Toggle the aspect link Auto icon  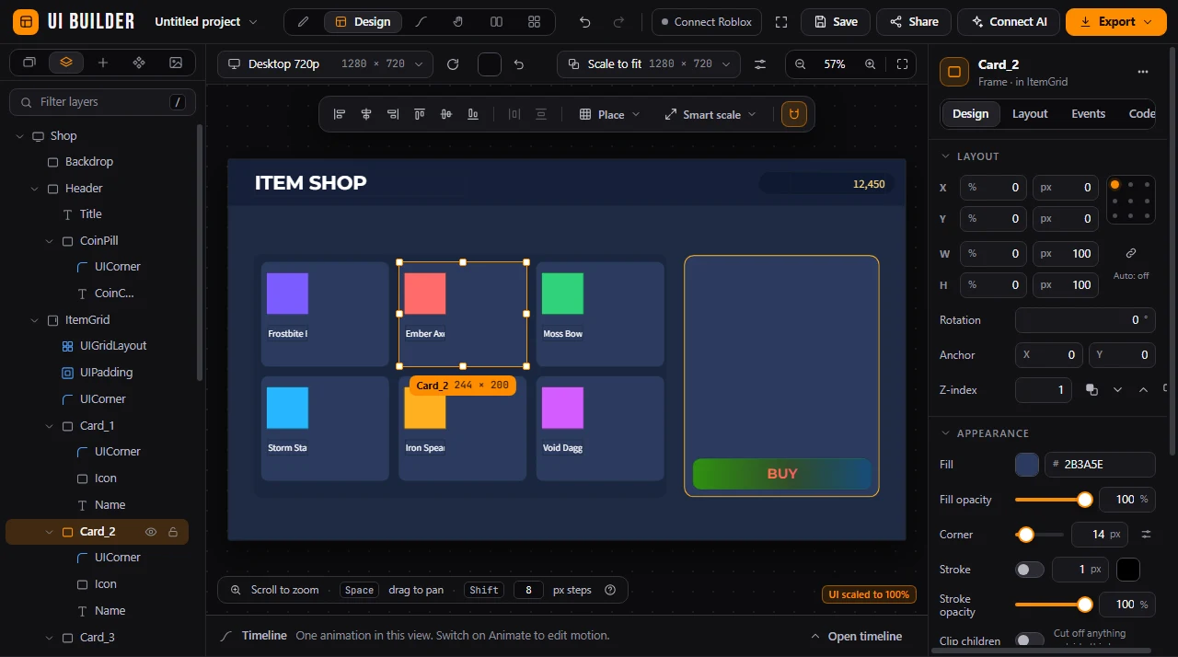pyautogui.click(x=1131, y=253)
